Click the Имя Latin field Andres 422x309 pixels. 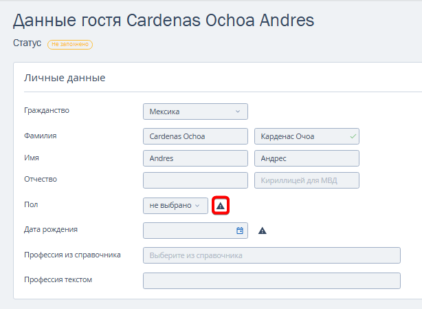(x=195, y=158)
